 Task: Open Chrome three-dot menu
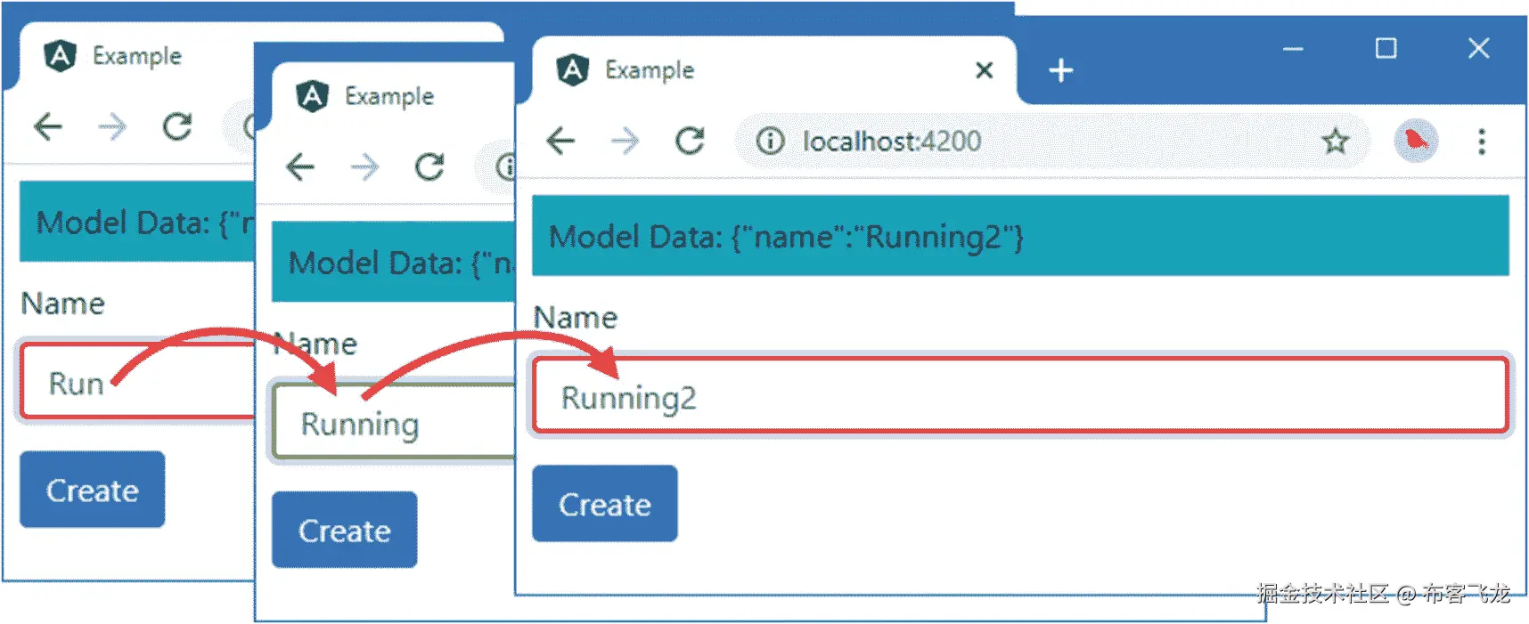[1482, 142]
